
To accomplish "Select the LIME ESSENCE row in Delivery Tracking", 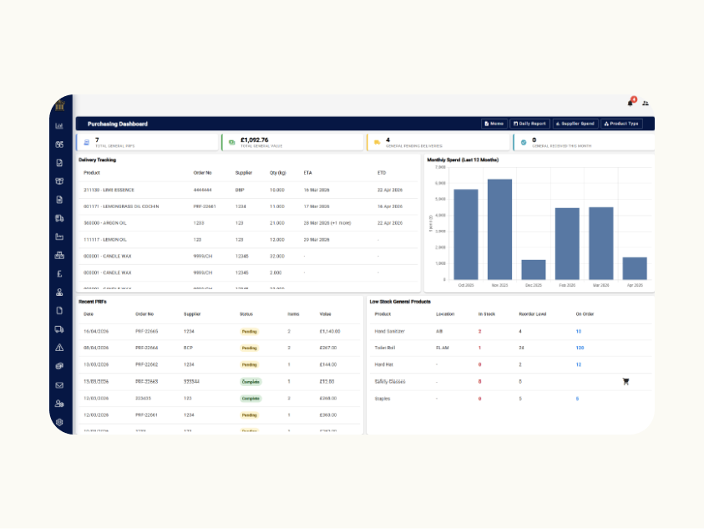I will (248, 190).
